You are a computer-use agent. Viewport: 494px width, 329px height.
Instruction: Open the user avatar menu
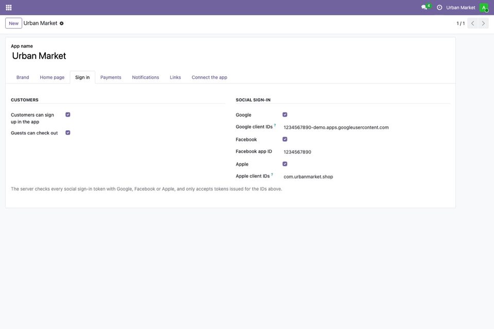point(484,8)
